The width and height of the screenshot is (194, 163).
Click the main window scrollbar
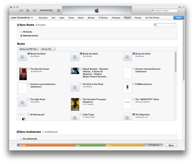click(184, 51)
